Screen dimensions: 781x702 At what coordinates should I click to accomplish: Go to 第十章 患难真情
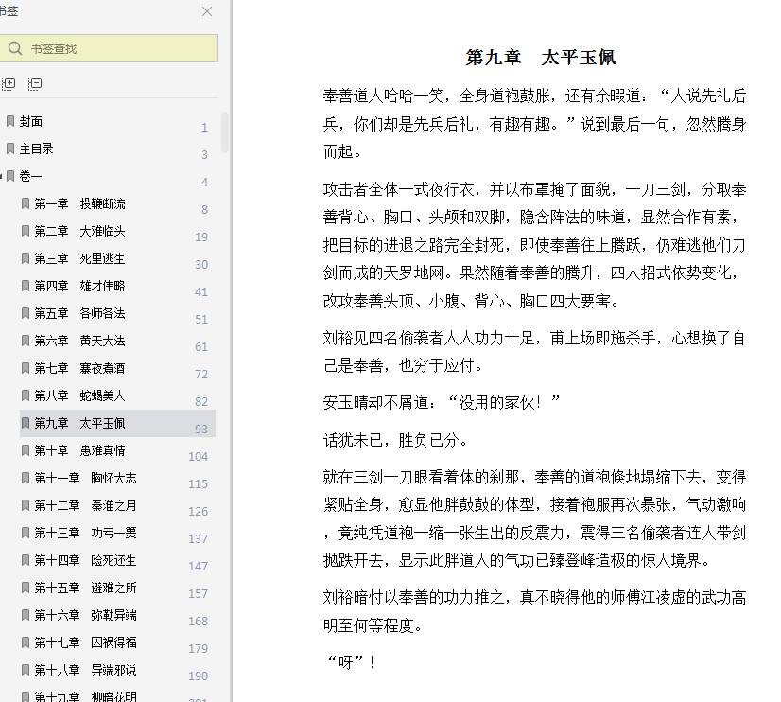pos(79,451)
